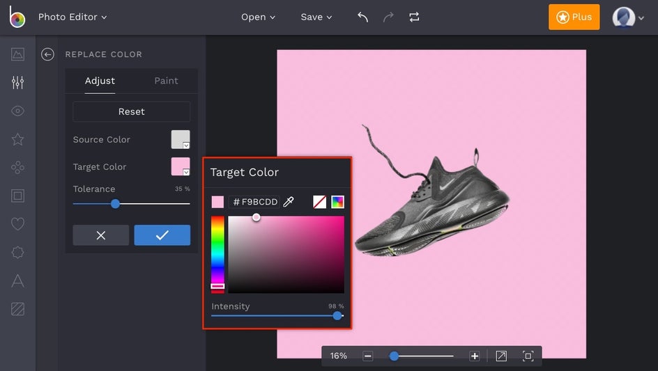Toggle the eye Touch Up icon
Screen dimensions: 658x371
(x=17, y=111)
